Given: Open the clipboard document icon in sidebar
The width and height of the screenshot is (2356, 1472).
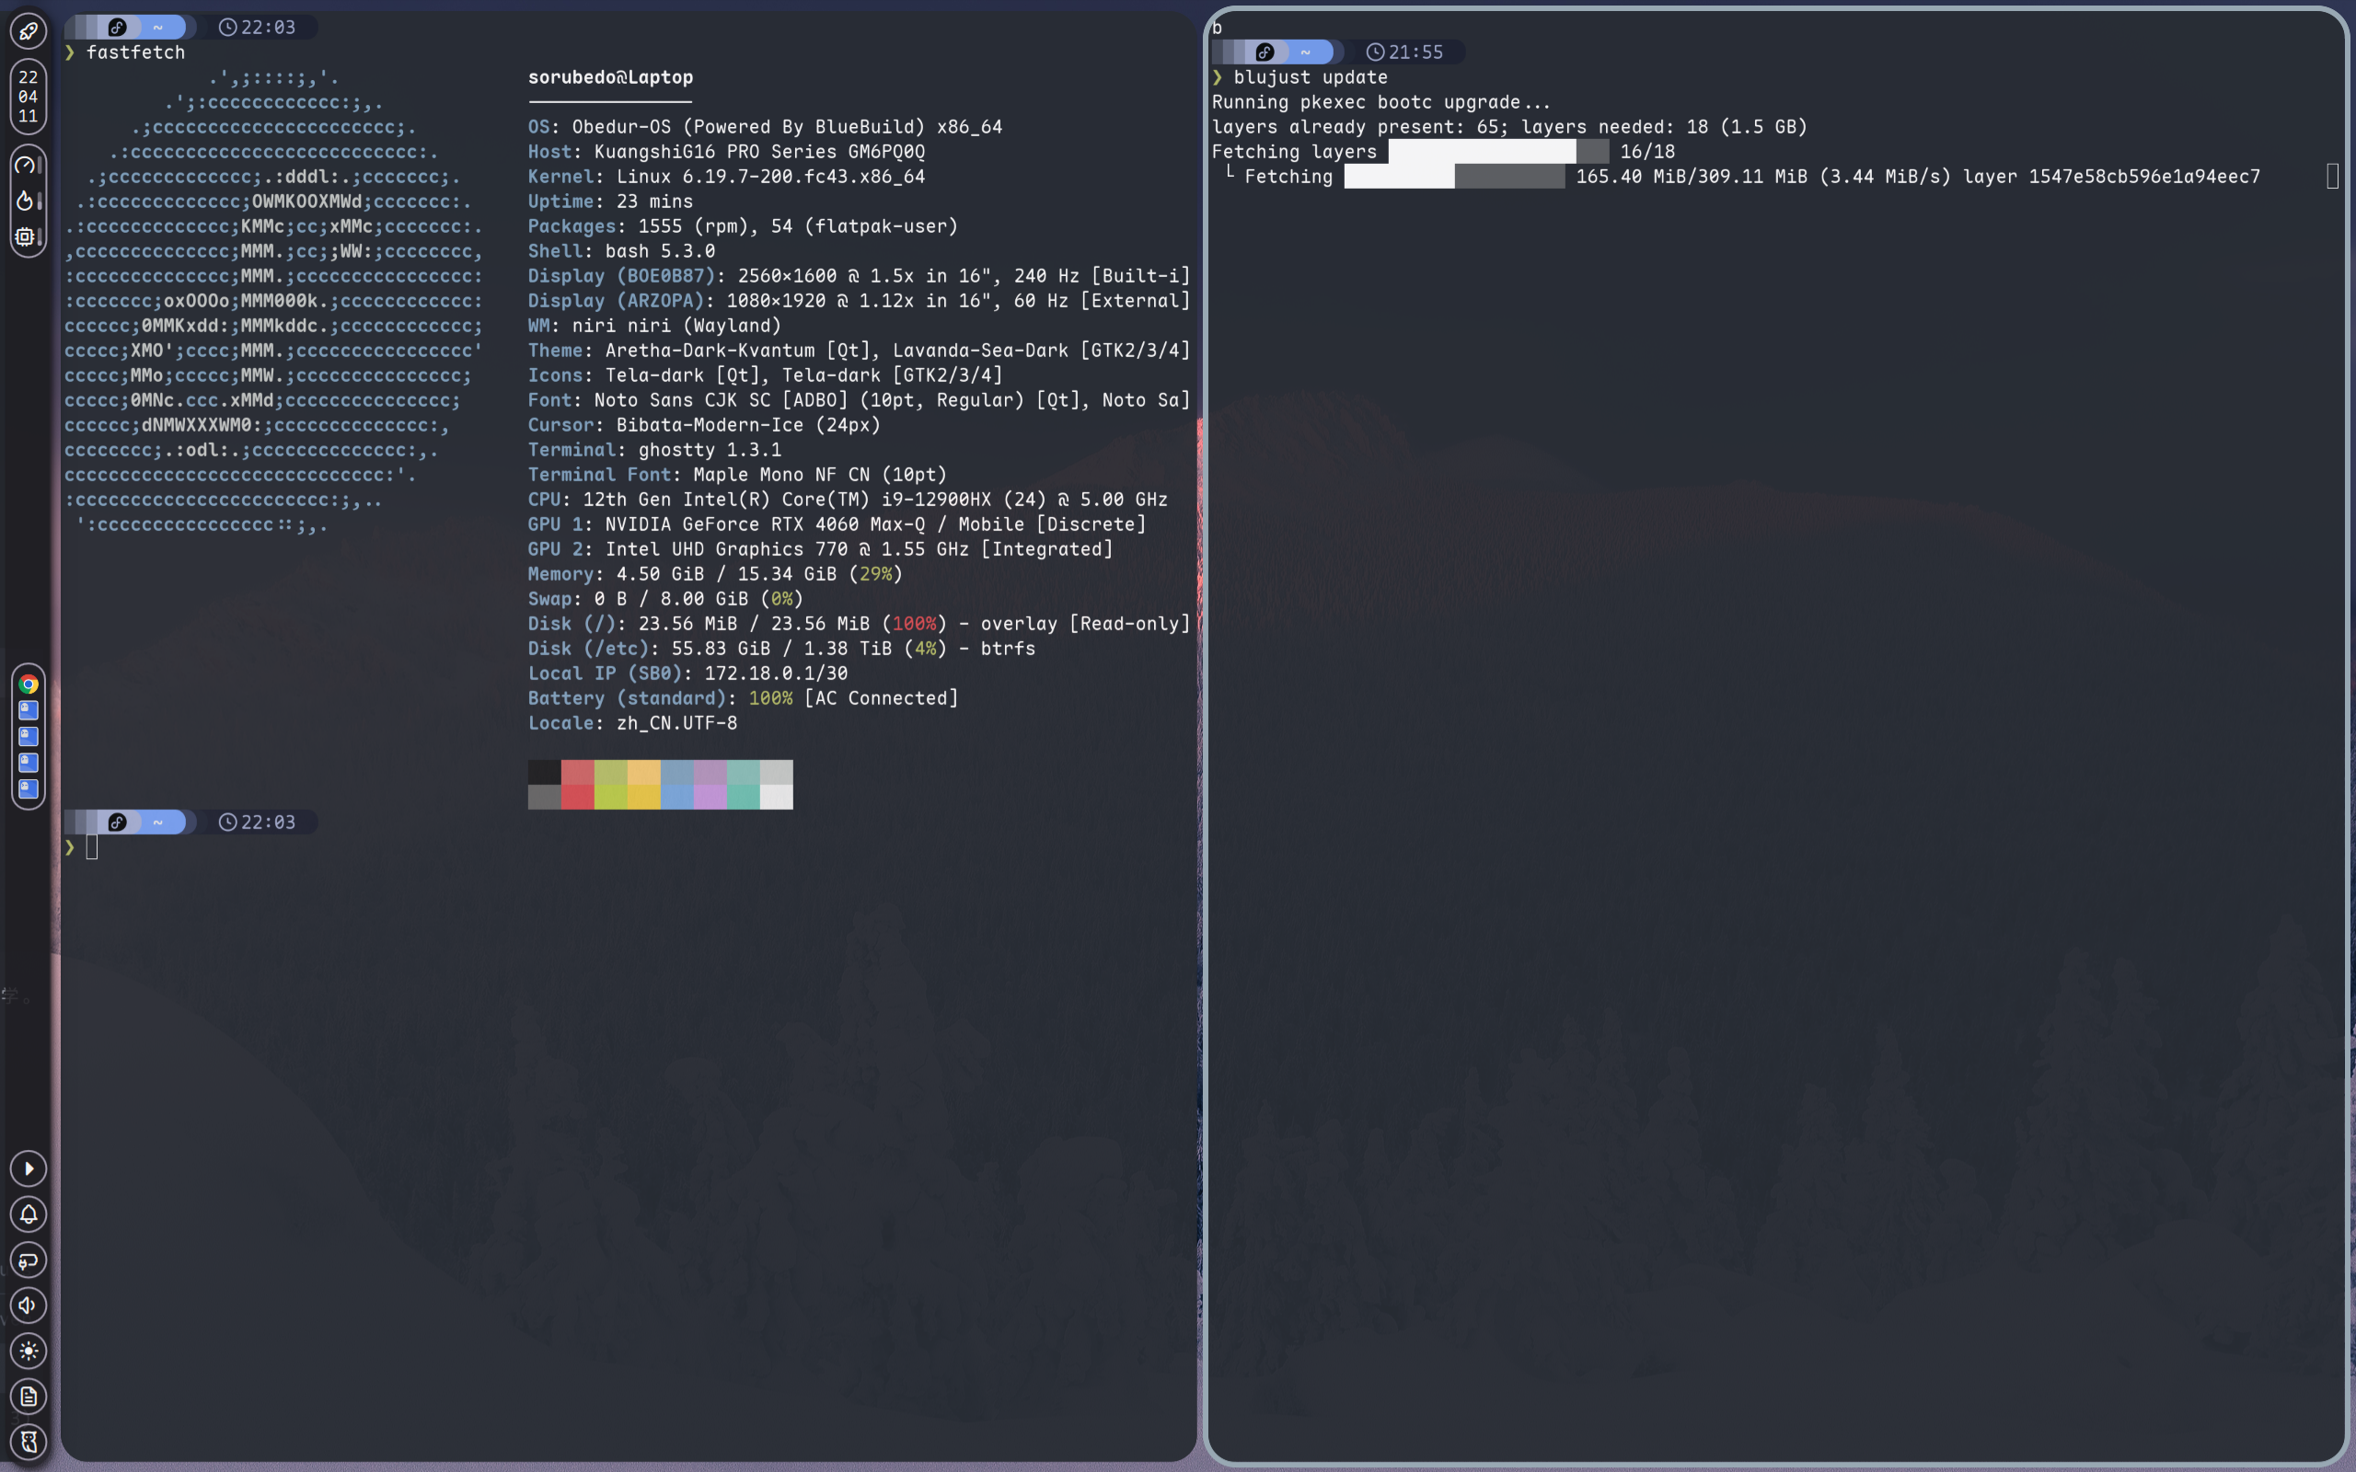Looking at the screenshot, I should pyautogui.click(x=29, y=1397).
